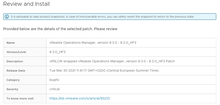This screenshot has height=105, width=220.
Task: Select the 'It is advisable to take product snapshots' sentence
Action: pos(38,17)
